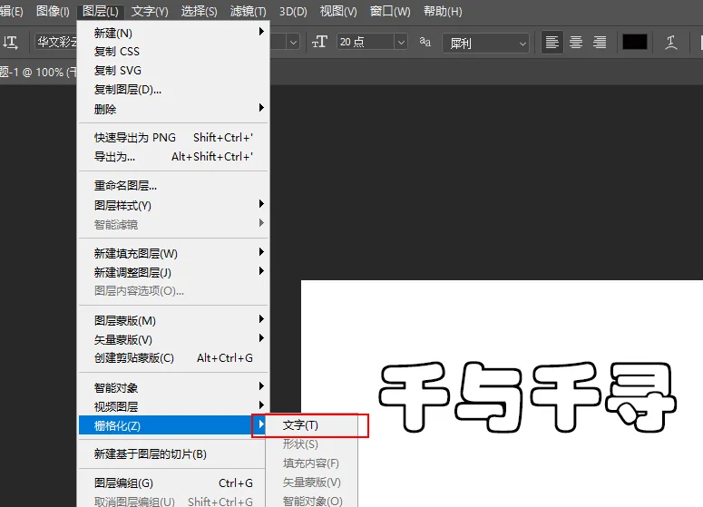Choose 导出为... entry
This screenshot has width=703, height=507.
pyautogui.click(x=173, y=157)
